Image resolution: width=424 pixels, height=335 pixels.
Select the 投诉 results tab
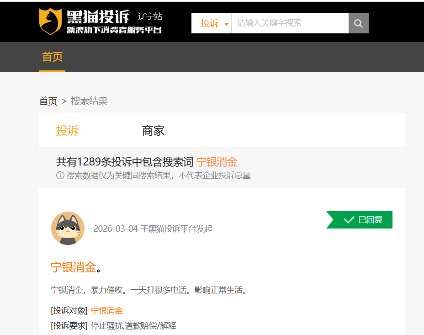[67, 131]
